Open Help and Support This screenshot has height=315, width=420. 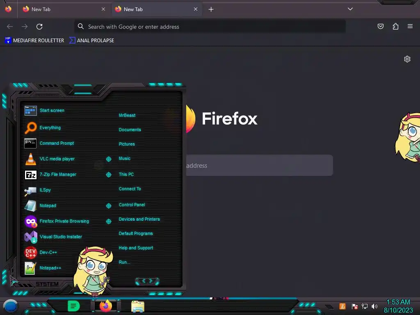click(x=136, y=248)
